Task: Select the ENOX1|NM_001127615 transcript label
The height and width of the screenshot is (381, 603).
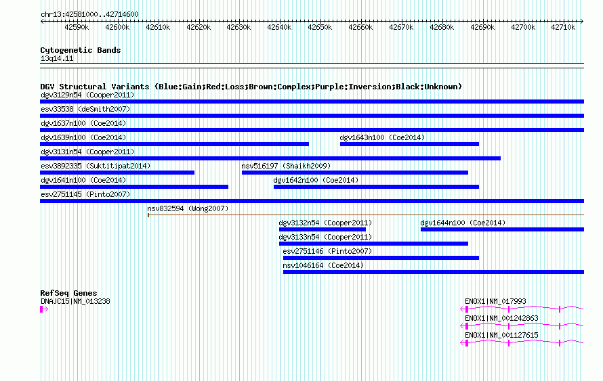Action: [501, 335]
